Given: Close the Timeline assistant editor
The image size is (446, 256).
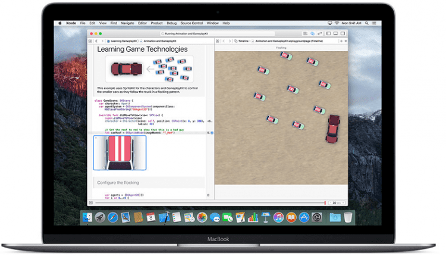Looking at the screenshot, I should (346, 41).
